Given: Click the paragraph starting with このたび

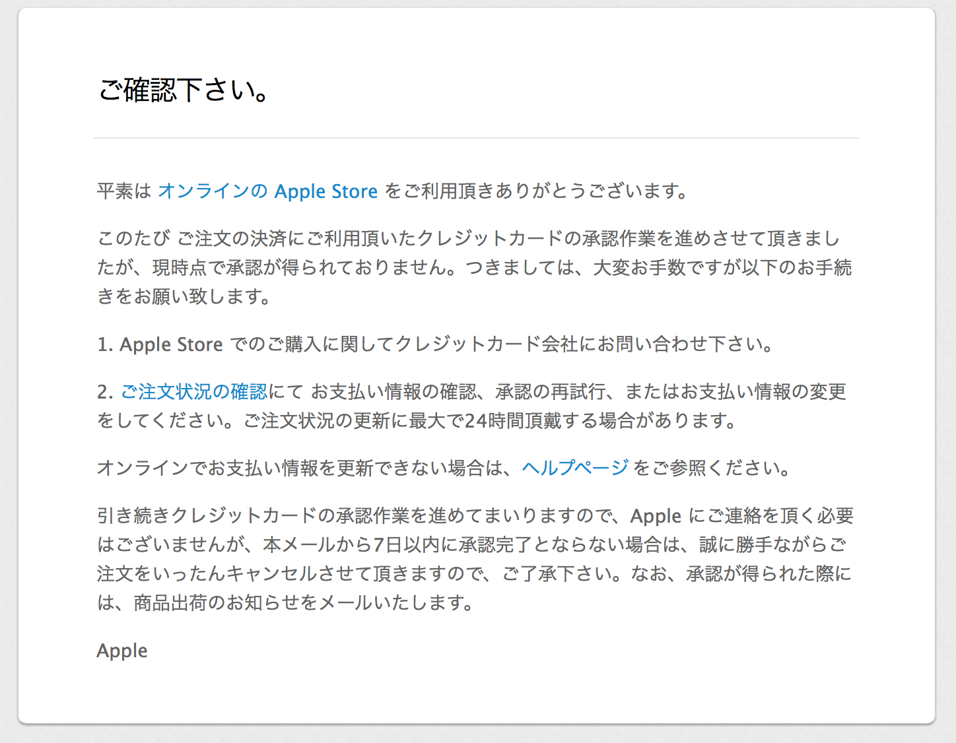Looking at the screenshot, I should point(475,267).
